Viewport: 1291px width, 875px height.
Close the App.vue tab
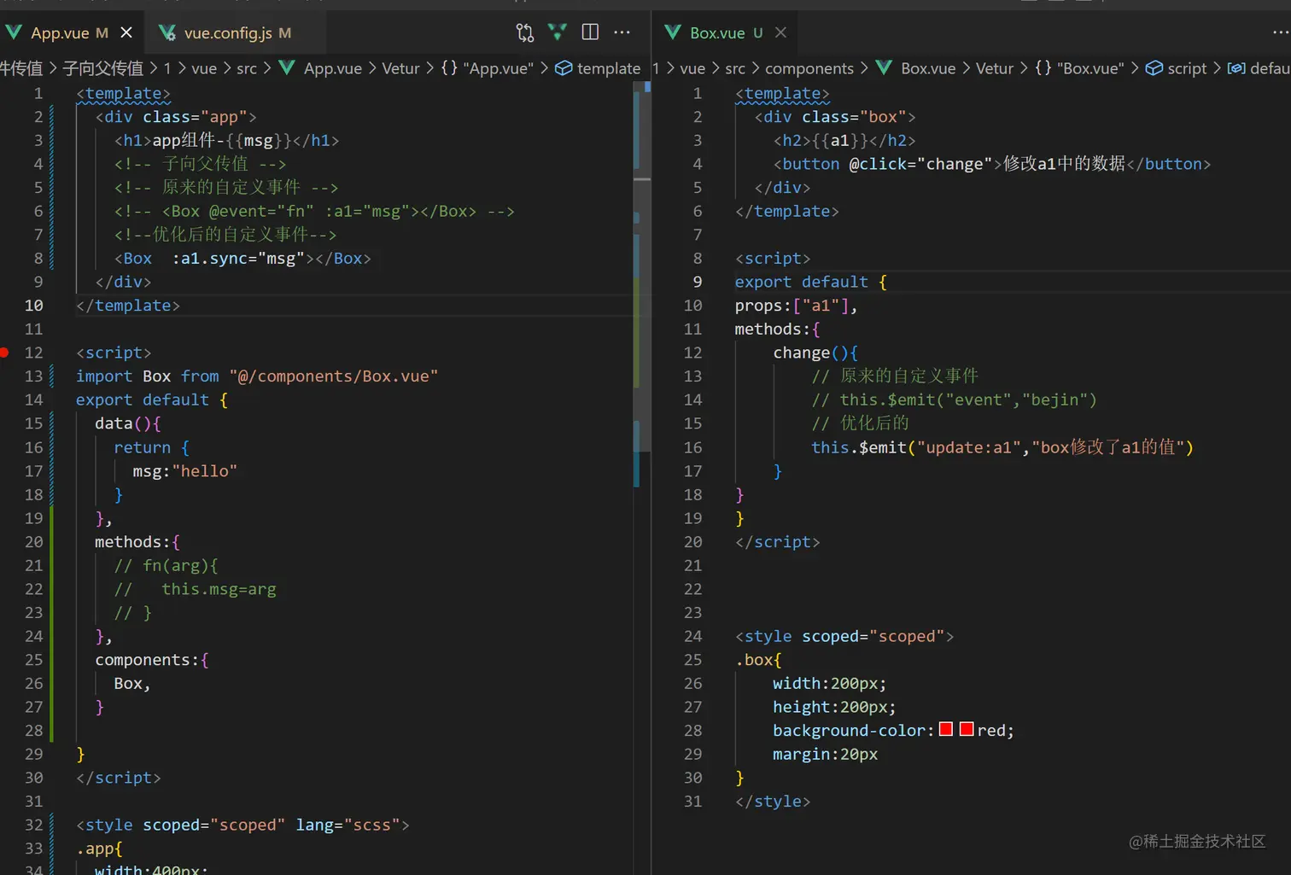[x=126, y=32]
